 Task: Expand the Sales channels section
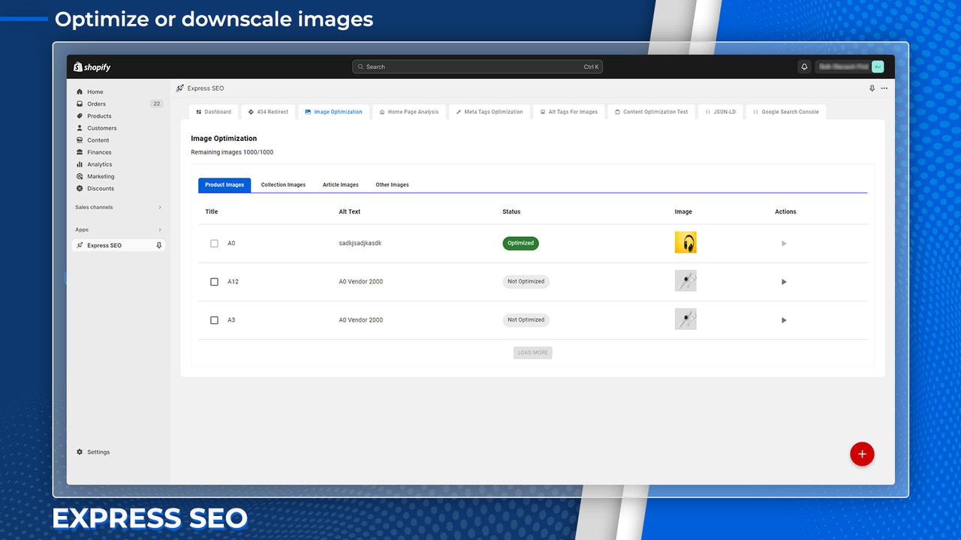tap(118, 207)
